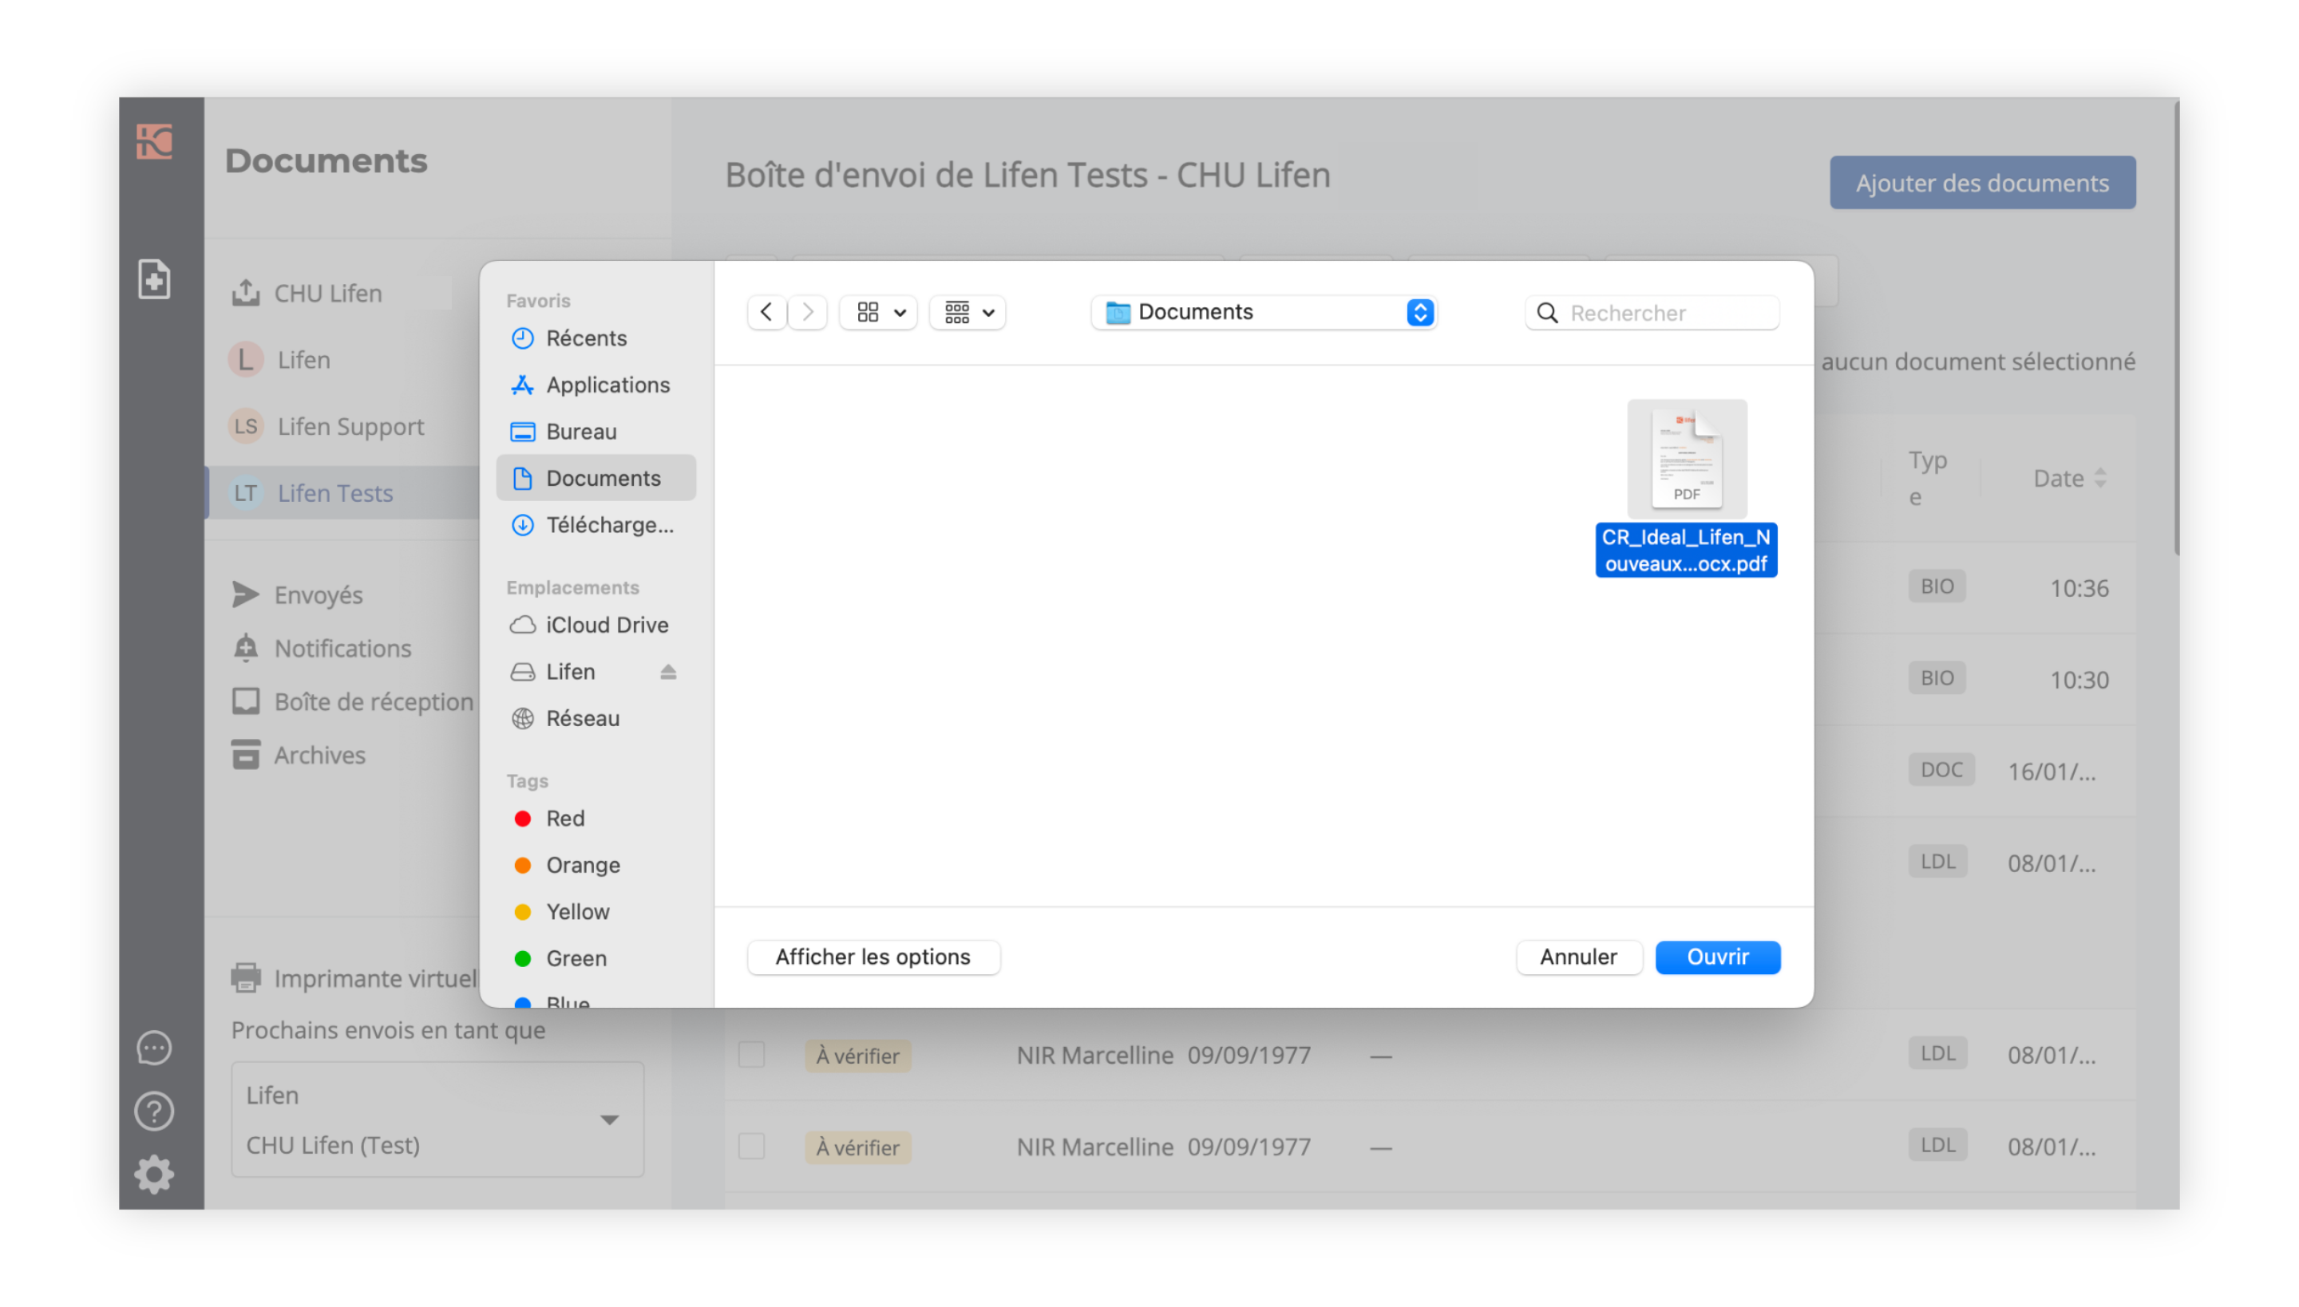Open Envoyés in Documents sidebar

318,594
